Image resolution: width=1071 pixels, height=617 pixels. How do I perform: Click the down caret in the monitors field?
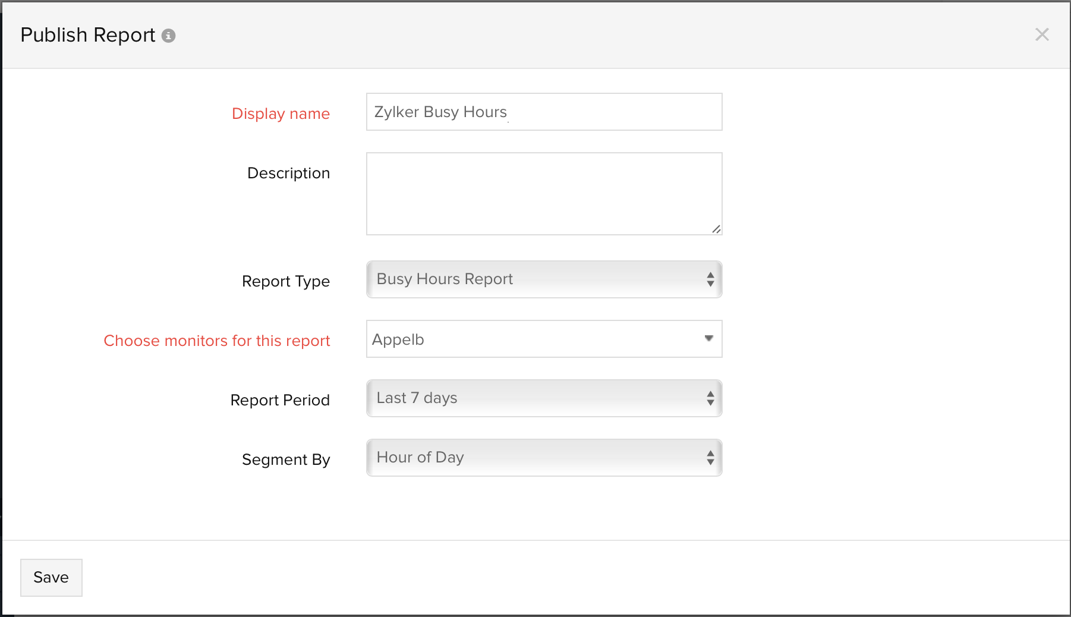[708, 338]
